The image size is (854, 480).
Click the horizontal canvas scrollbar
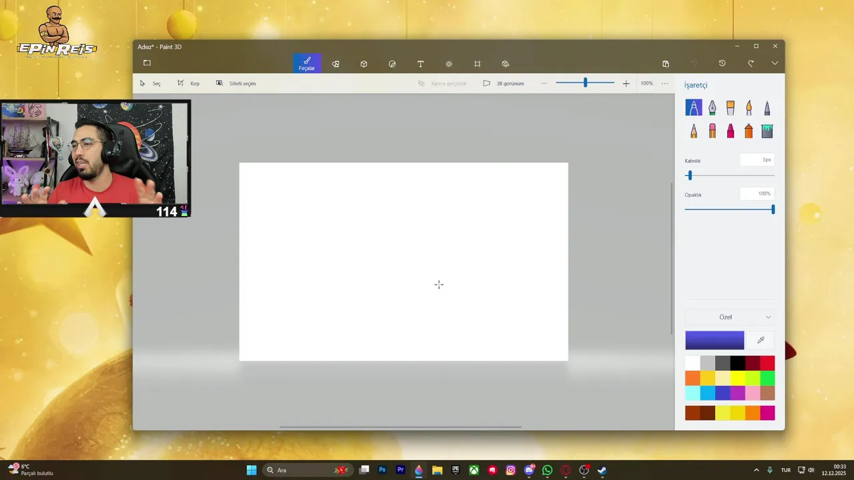[x=400, y=427]
